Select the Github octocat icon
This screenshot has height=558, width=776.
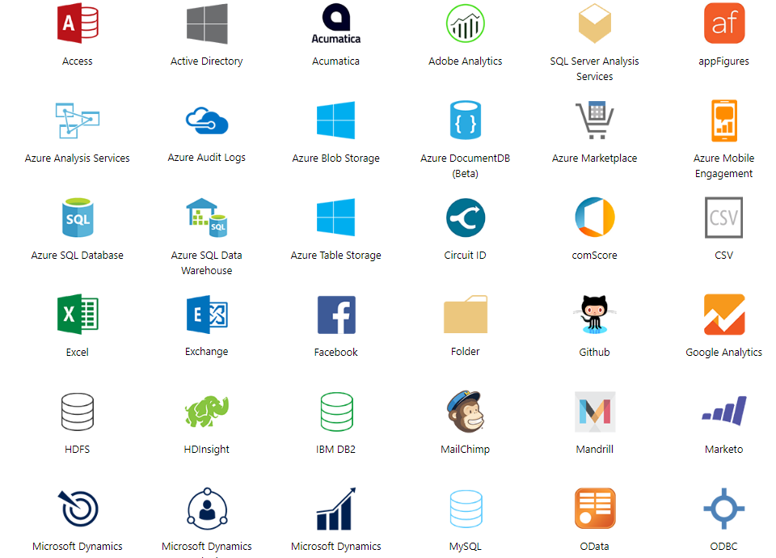point(595,314)
